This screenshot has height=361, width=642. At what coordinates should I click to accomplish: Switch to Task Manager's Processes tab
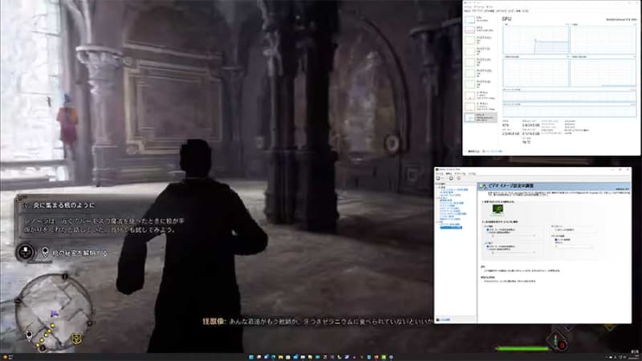pyautogui.click(x=468, y=11)
